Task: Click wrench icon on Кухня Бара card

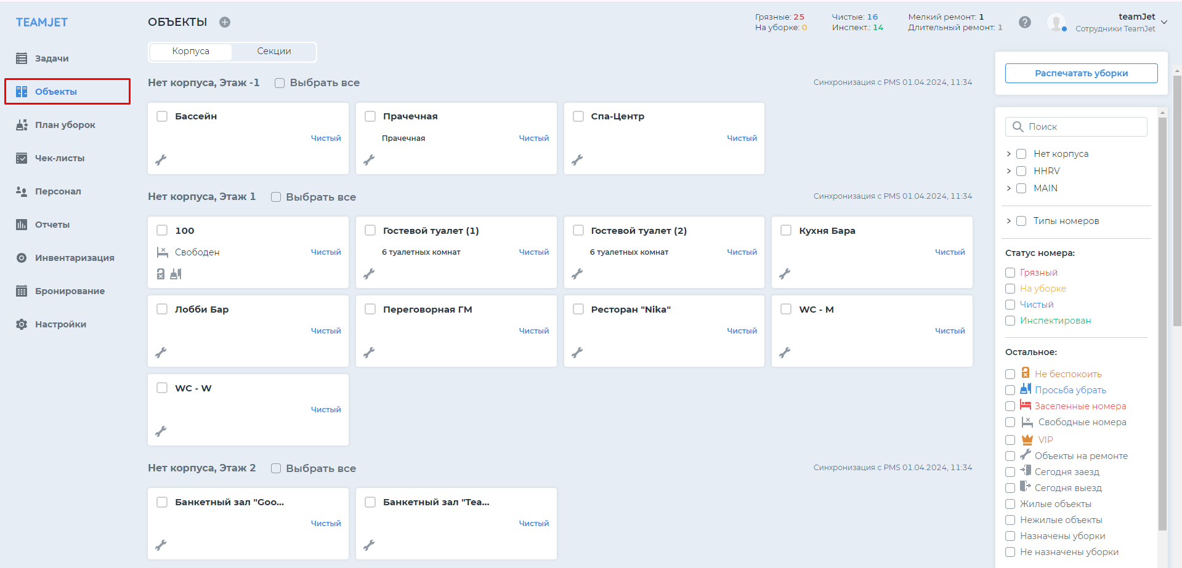Action: pyautogui.click(x=785, y=274)
